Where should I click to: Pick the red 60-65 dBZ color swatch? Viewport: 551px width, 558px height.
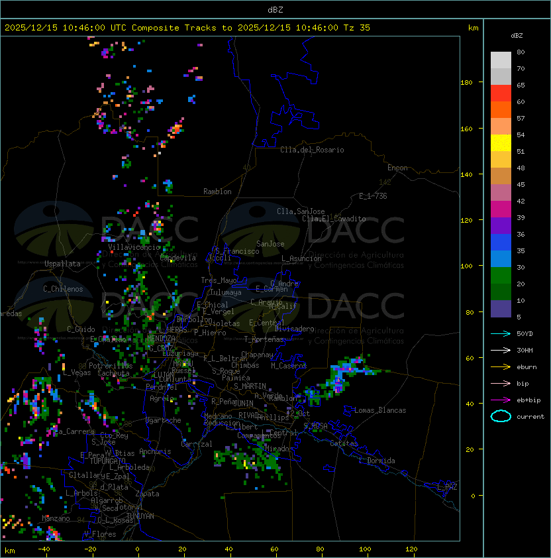pyautogui.click(x=501, y=93)
